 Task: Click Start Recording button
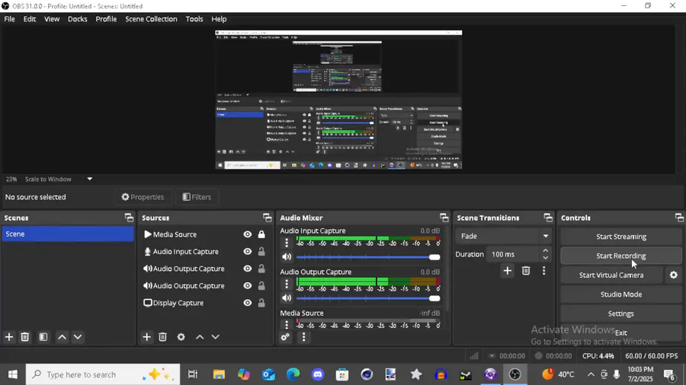(x=620, y=256)
